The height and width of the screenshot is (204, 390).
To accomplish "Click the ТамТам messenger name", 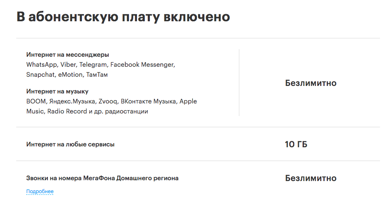I will pyautogui.click(x=97, y=75).
